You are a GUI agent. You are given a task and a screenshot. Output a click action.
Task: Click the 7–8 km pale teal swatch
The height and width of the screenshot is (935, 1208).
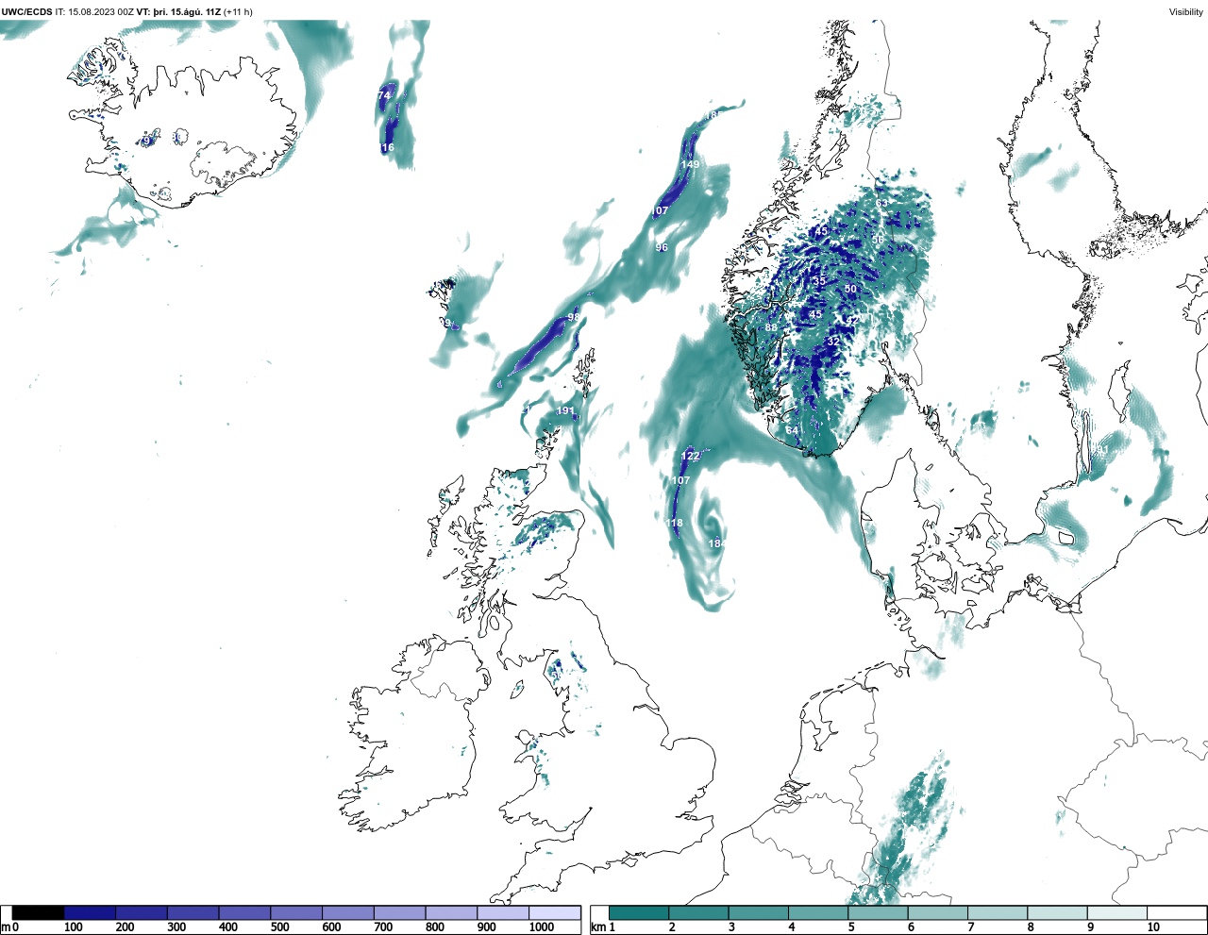coord(998,913)
